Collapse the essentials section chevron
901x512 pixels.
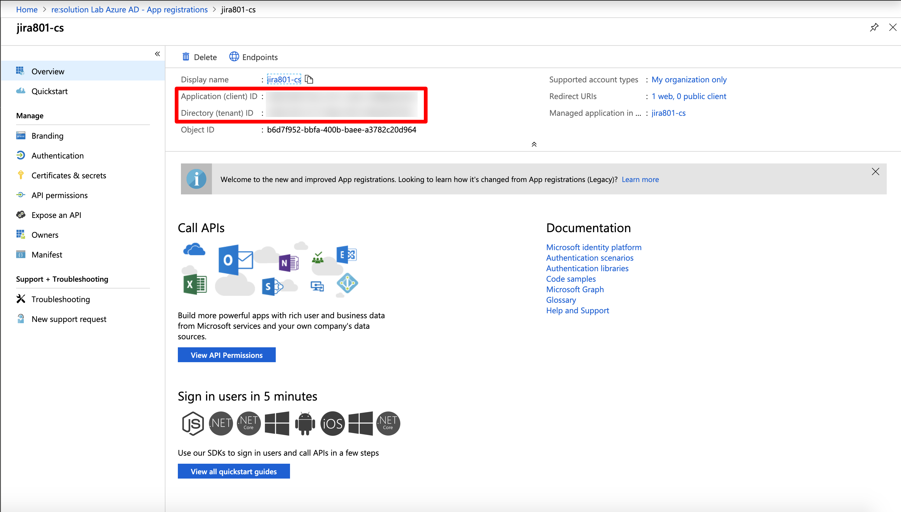534,145
